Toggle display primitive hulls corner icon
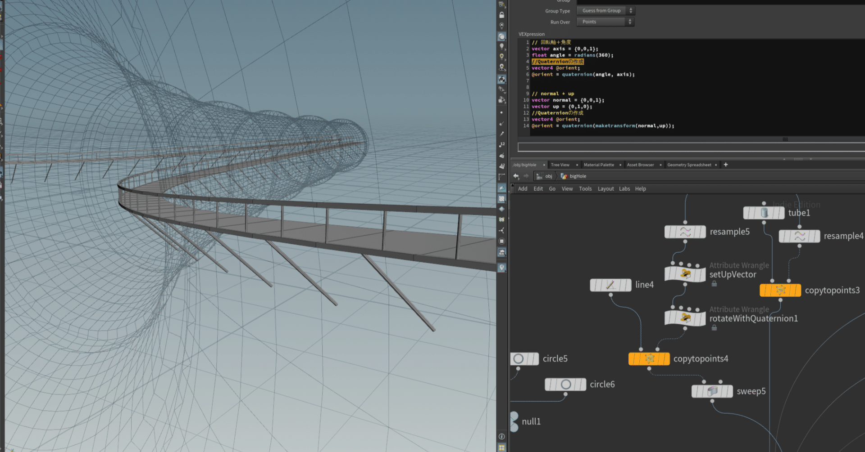 [501, 177]
